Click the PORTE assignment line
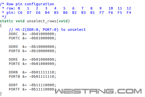This screenshot has width=145, height=97. coord(32,64)
